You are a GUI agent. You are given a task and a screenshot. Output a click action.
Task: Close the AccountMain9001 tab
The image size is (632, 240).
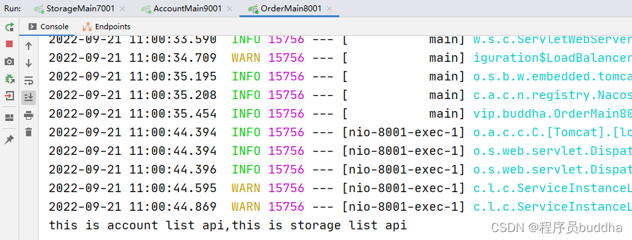(x=229, y=9)
